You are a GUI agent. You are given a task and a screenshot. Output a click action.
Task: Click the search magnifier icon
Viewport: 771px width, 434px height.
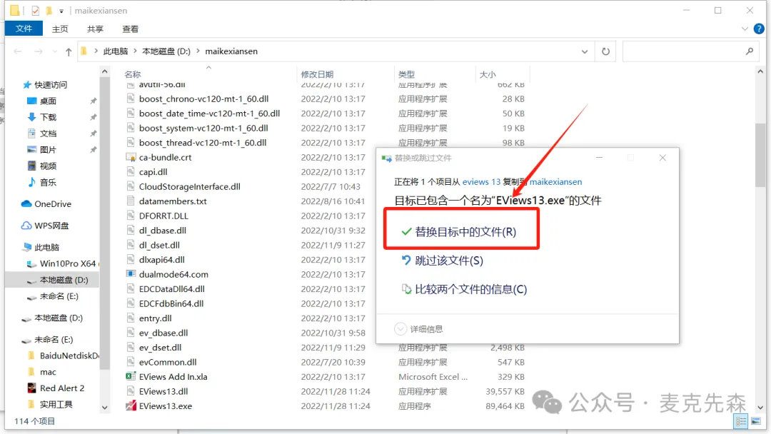click(x=750, y=51)
